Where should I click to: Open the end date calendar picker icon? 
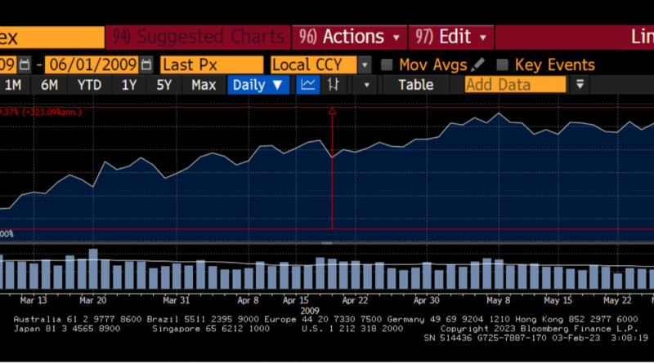[x=146, y=64]
